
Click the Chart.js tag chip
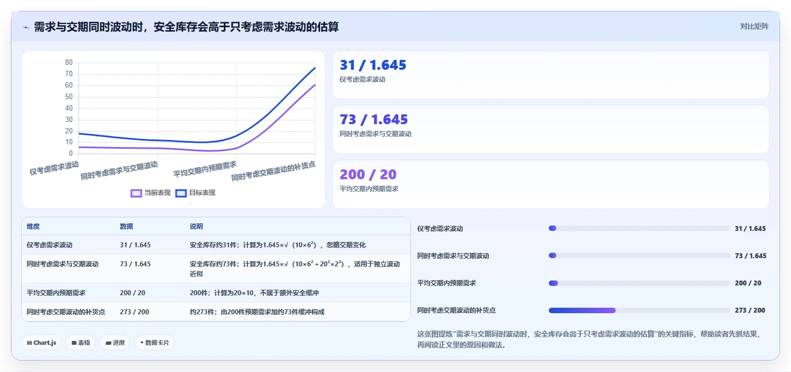(41, 343)
